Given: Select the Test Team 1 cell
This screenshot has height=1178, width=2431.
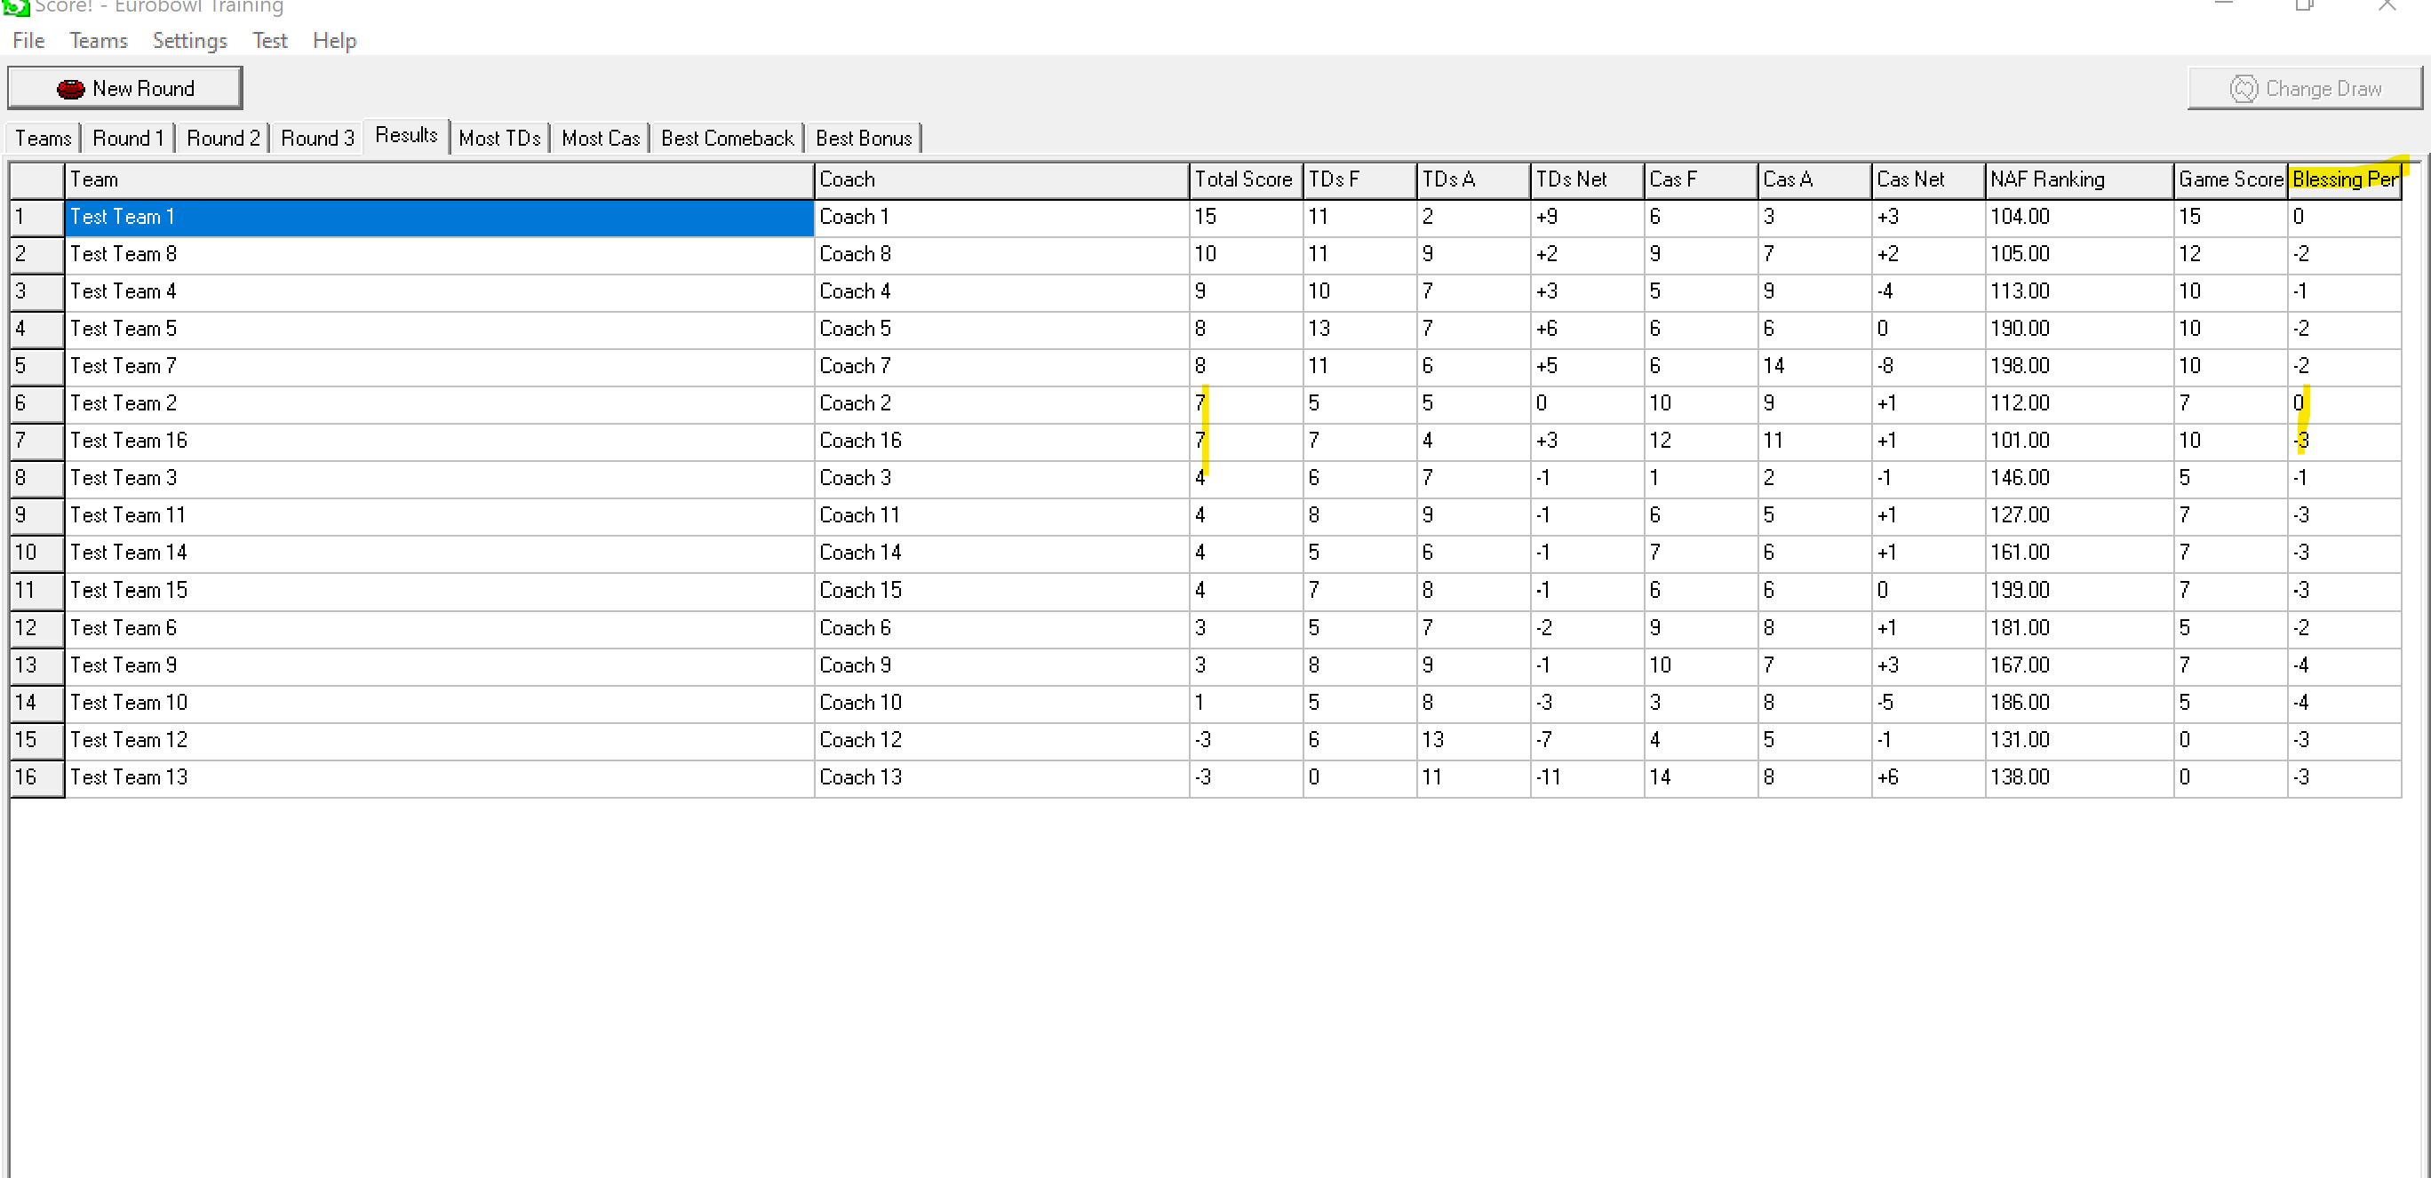Looking at the screenshot, I should pos(439,217).
